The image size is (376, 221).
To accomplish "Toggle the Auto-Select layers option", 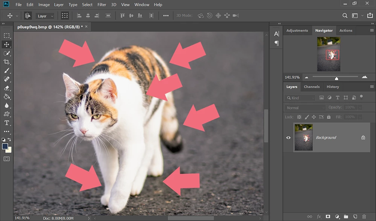I will coord(27,16).
